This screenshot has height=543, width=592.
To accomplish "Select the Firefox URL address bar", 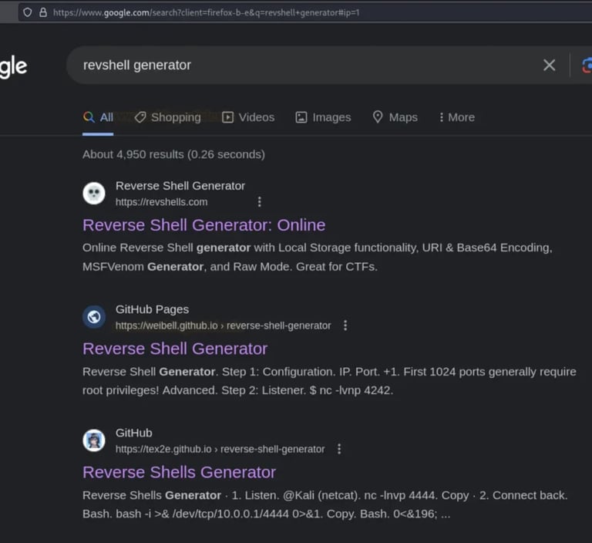I will [305, 12].
